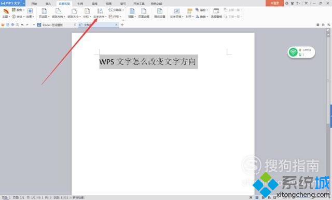The image size is (332, 200).
Task: Click the Not Logged In (未登录) button
Action: [x=274, y=3]
